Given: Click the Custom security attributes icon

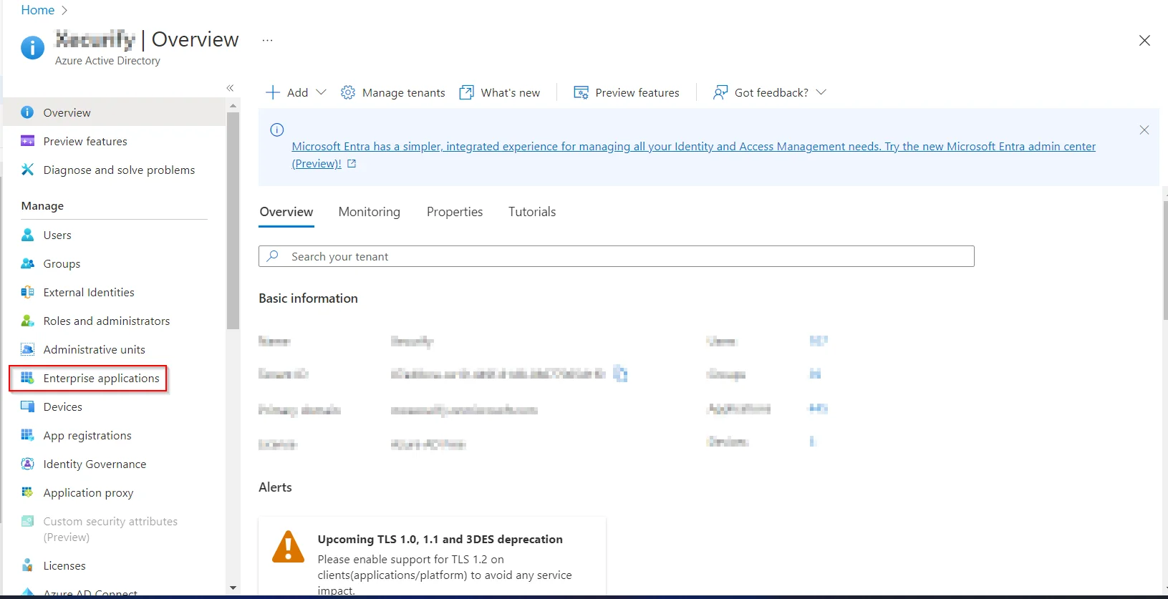Looking at the screenshot, I should [x=27, y=521].
